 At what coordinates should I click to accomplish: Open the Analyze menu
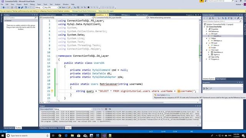58,4
